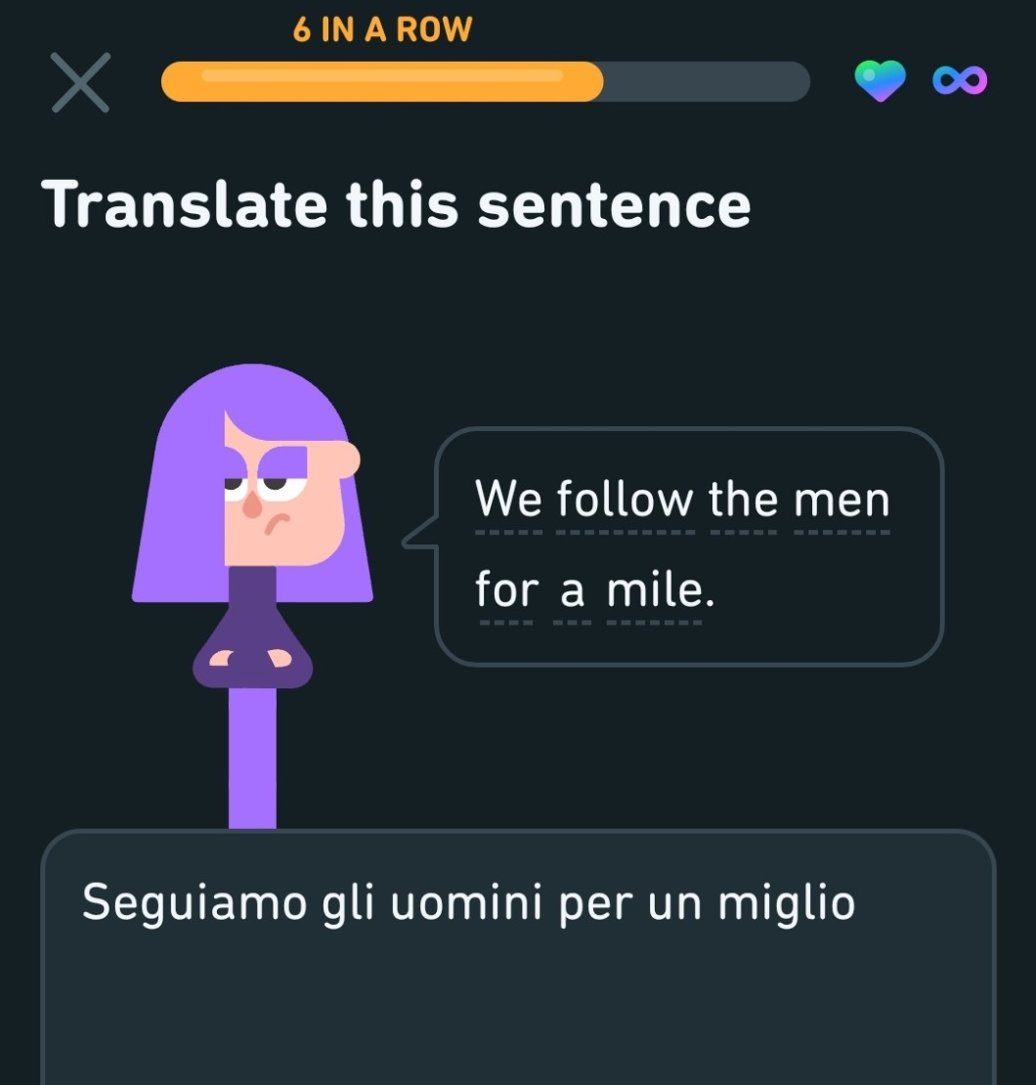Tap the underlined word "the"
The width and height of the screenshot is (1036, 1085).
click(x=743, y=500)
